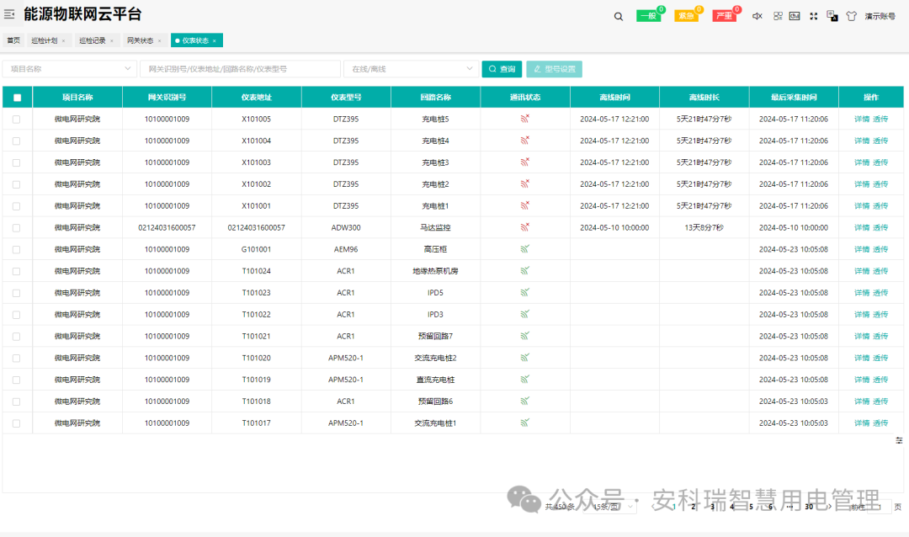Toggle the select-all checkbox in table header
Screen dimensions: 909x537
pyautogui.click(x=18, y=98)
